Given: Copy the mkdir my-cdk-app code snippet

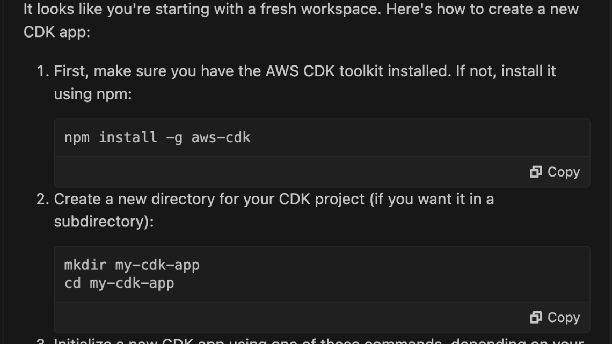Looking at the screenshot, I should [x=555, y=318].
